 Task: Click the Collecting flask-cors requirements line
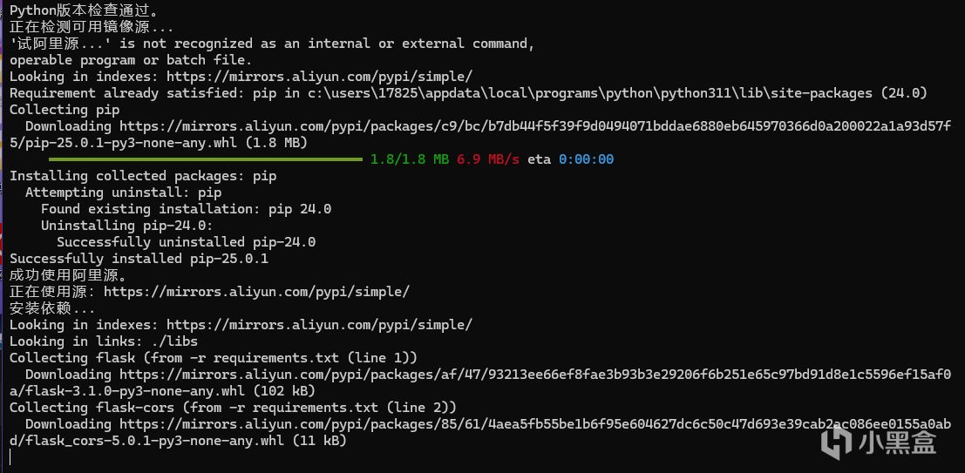point(233,407)
